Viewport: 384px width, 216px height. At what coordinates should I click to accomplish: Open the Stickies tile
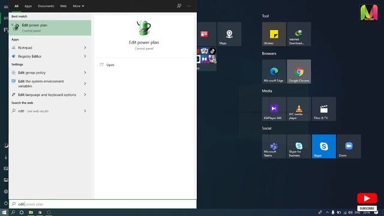274,34
